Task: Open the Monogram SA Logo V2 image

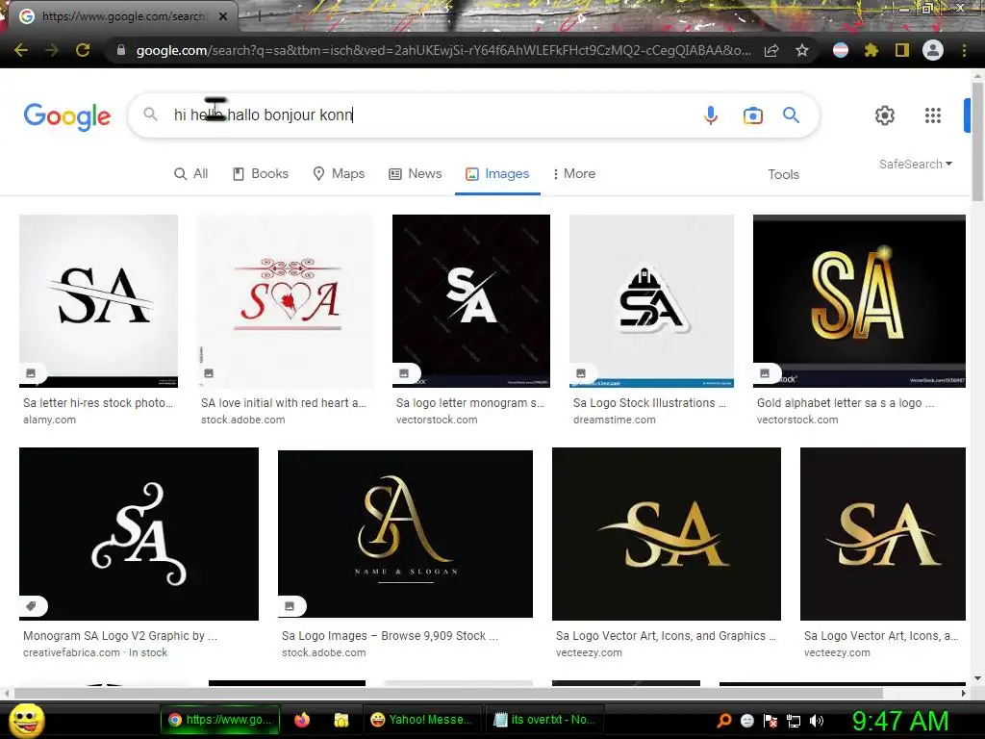Action: tap(139, 533)
